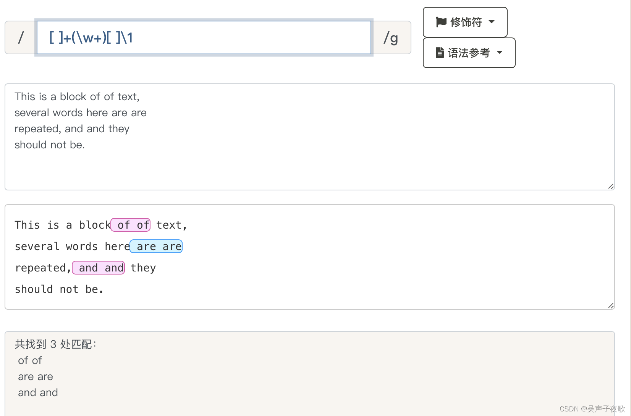Click the '/g' flag suffix label
This screenshot has height=416, width=631.
(391, 37)
